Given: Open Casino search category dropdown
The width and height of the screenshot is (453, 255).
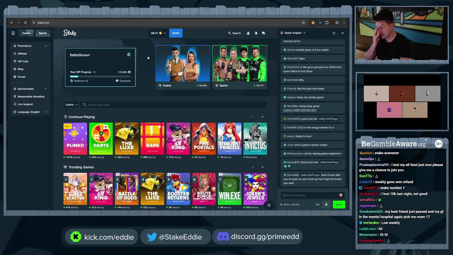Looking at the screenshot, I should [x=71, y=105].
